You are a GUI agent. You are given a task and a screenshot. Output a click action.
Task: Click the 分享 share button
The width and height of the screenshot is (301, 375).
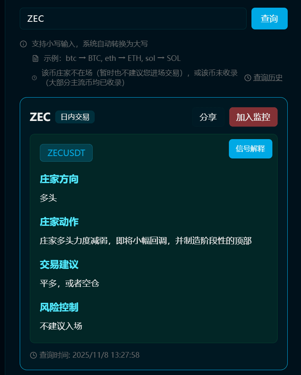tap(208, 117)
